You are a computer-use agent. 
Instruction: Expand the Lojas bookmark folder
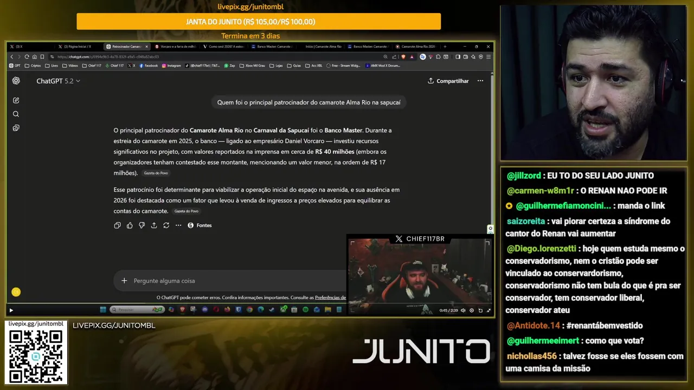click(277, 66)
